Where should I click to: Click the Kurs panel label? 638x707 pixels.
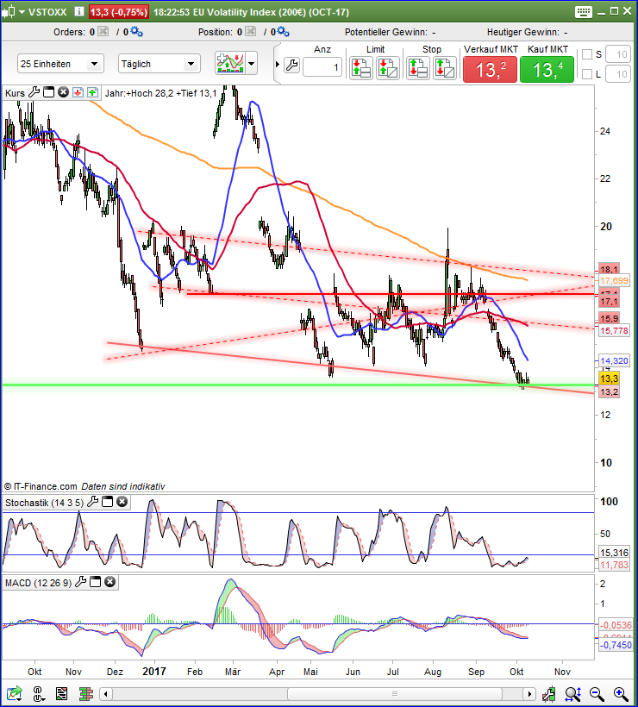tap(15, 93)
